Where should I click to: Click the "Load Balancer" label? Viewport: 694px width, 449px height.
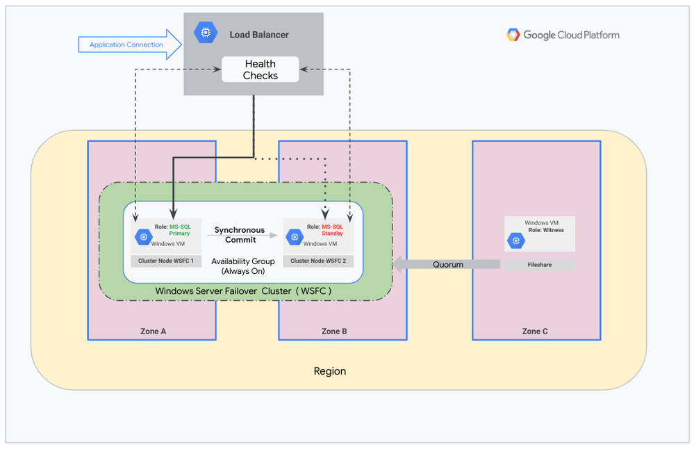[259, 35]
